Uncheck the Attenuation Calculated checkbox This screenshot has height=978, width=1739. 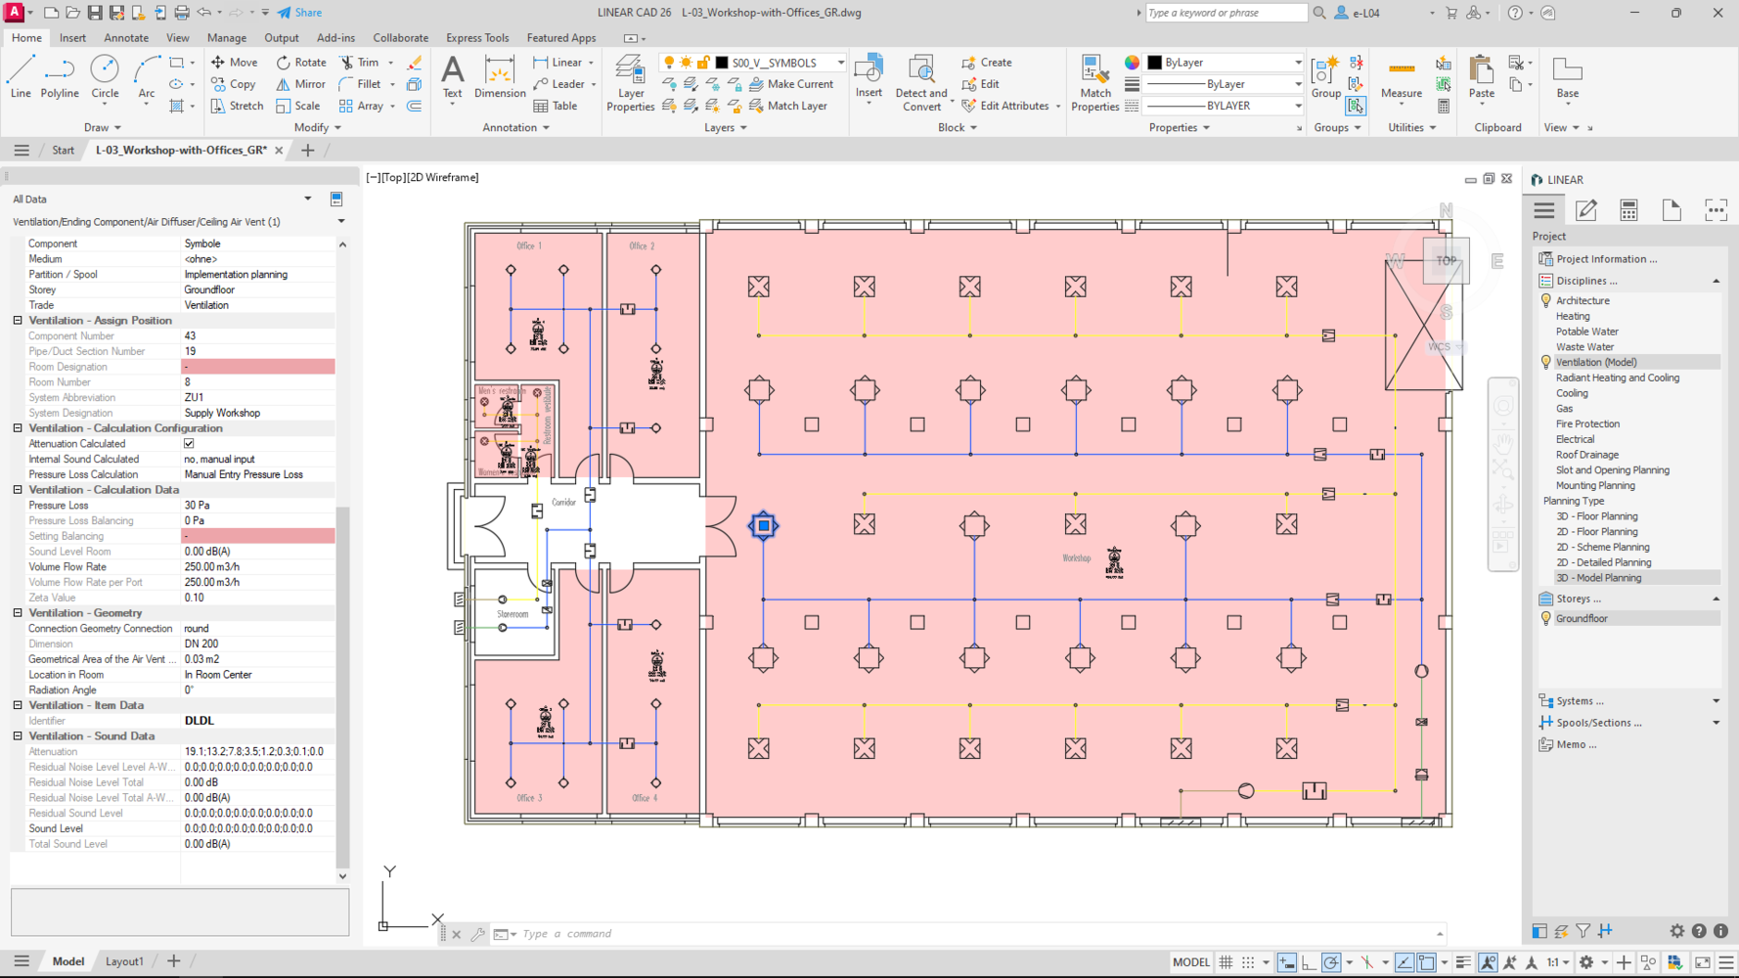pos(189,443)
